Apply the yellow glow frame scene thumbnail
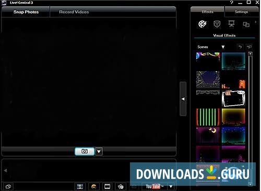The image size is (261, 191). tap(233, 117)
